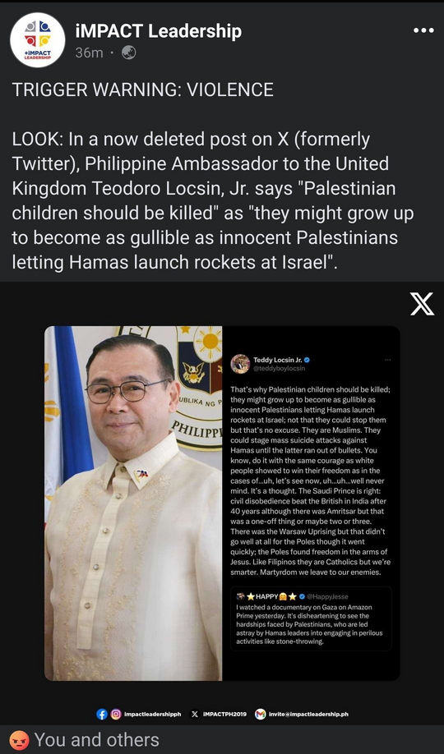Click the three dots on the embedded tweet
The height and width of the screenshot is (754, 444).
[x=388, y=360]
